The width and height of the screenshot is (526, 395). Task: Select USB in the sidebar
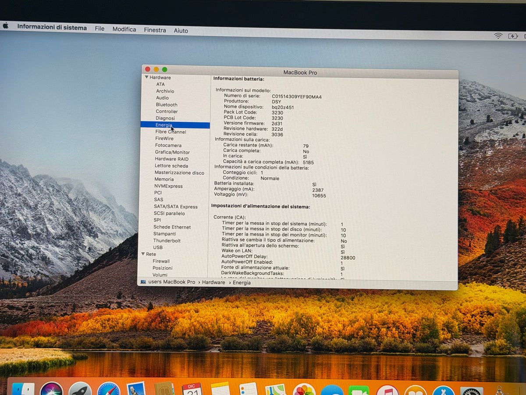tap(158, 247)
